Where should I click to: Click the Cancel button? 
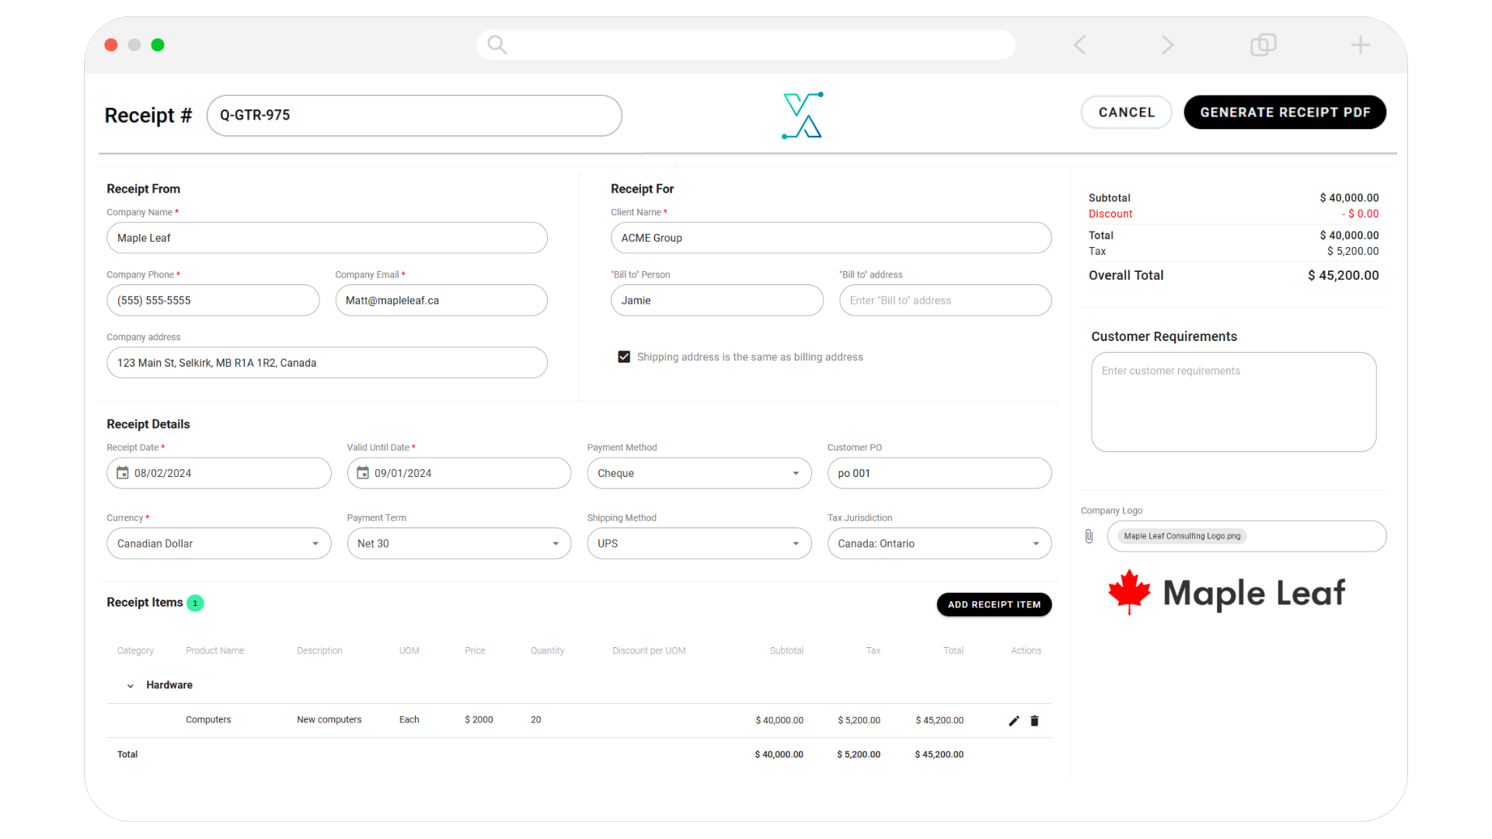point(1126,113)
